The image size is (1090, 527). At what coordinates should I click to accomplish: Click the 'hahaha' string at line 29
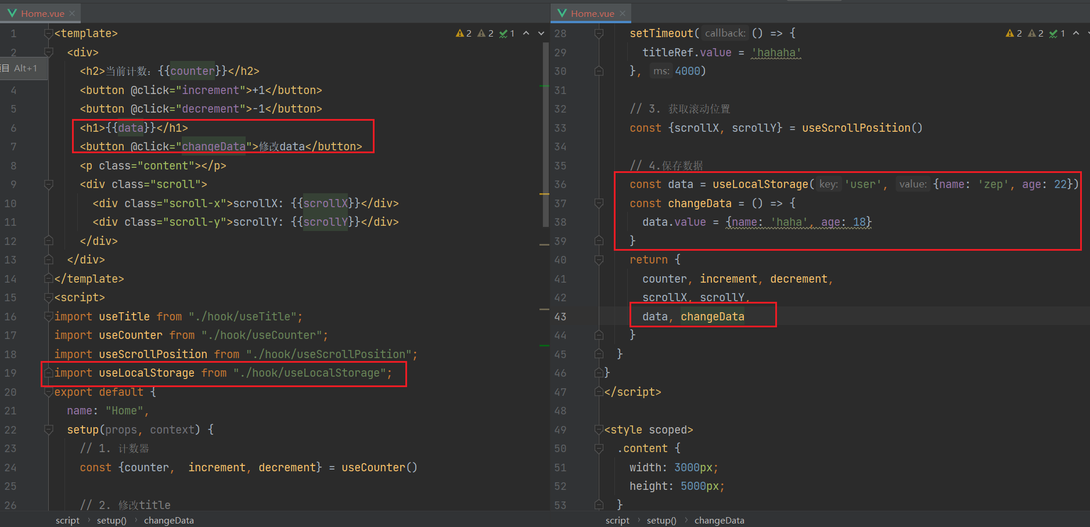(x=776, y=52)
